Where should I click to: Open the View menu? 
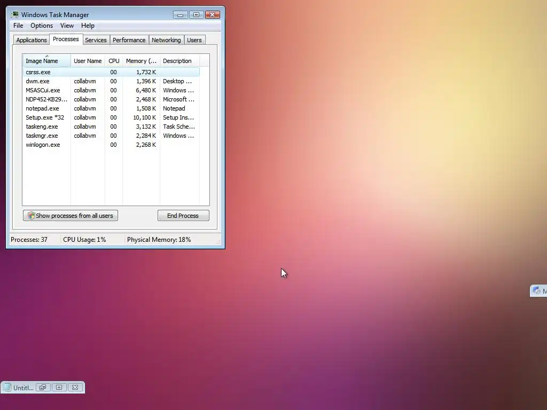(x=67, y=26)
